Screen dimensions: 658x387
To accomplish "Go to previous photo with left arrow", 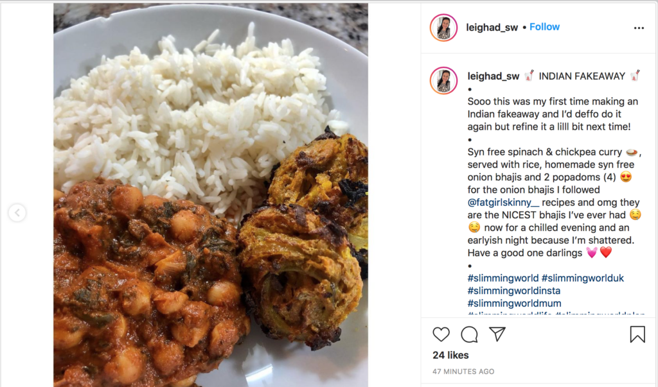I will coord(17,212).
